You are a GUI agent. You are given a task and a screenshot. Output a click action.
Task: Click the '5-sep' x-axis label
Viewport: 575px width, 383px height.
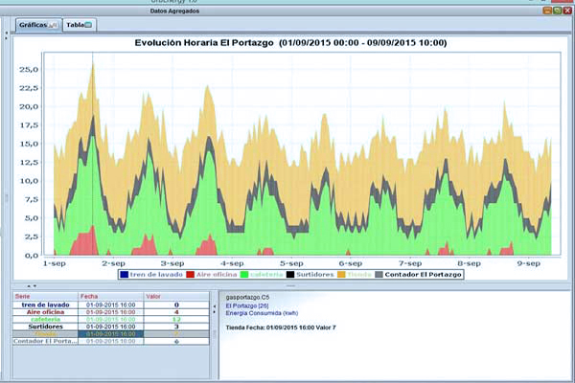(291, 263)
